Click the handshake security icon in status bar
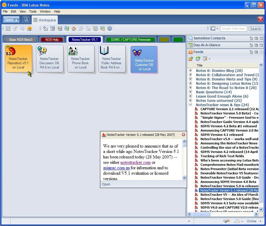This screenshot has height=226, width=266. click(227, 221)
